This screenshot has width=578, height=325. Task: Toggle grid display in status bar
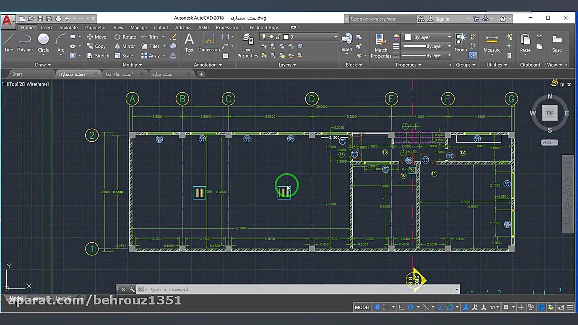(377, 307)
